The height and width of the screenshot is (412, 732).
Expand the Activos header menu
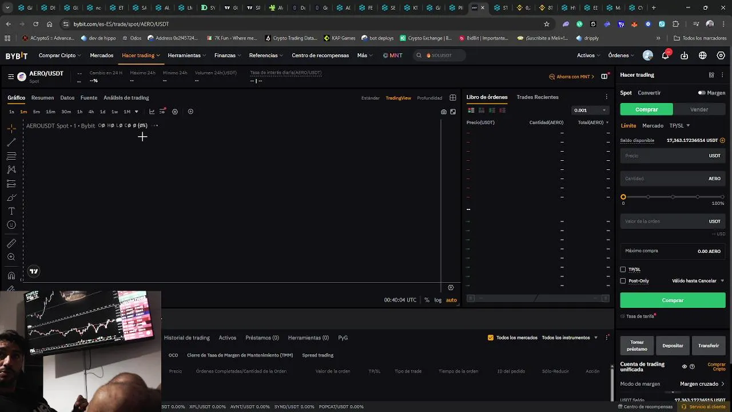click(x=588, y=56)
